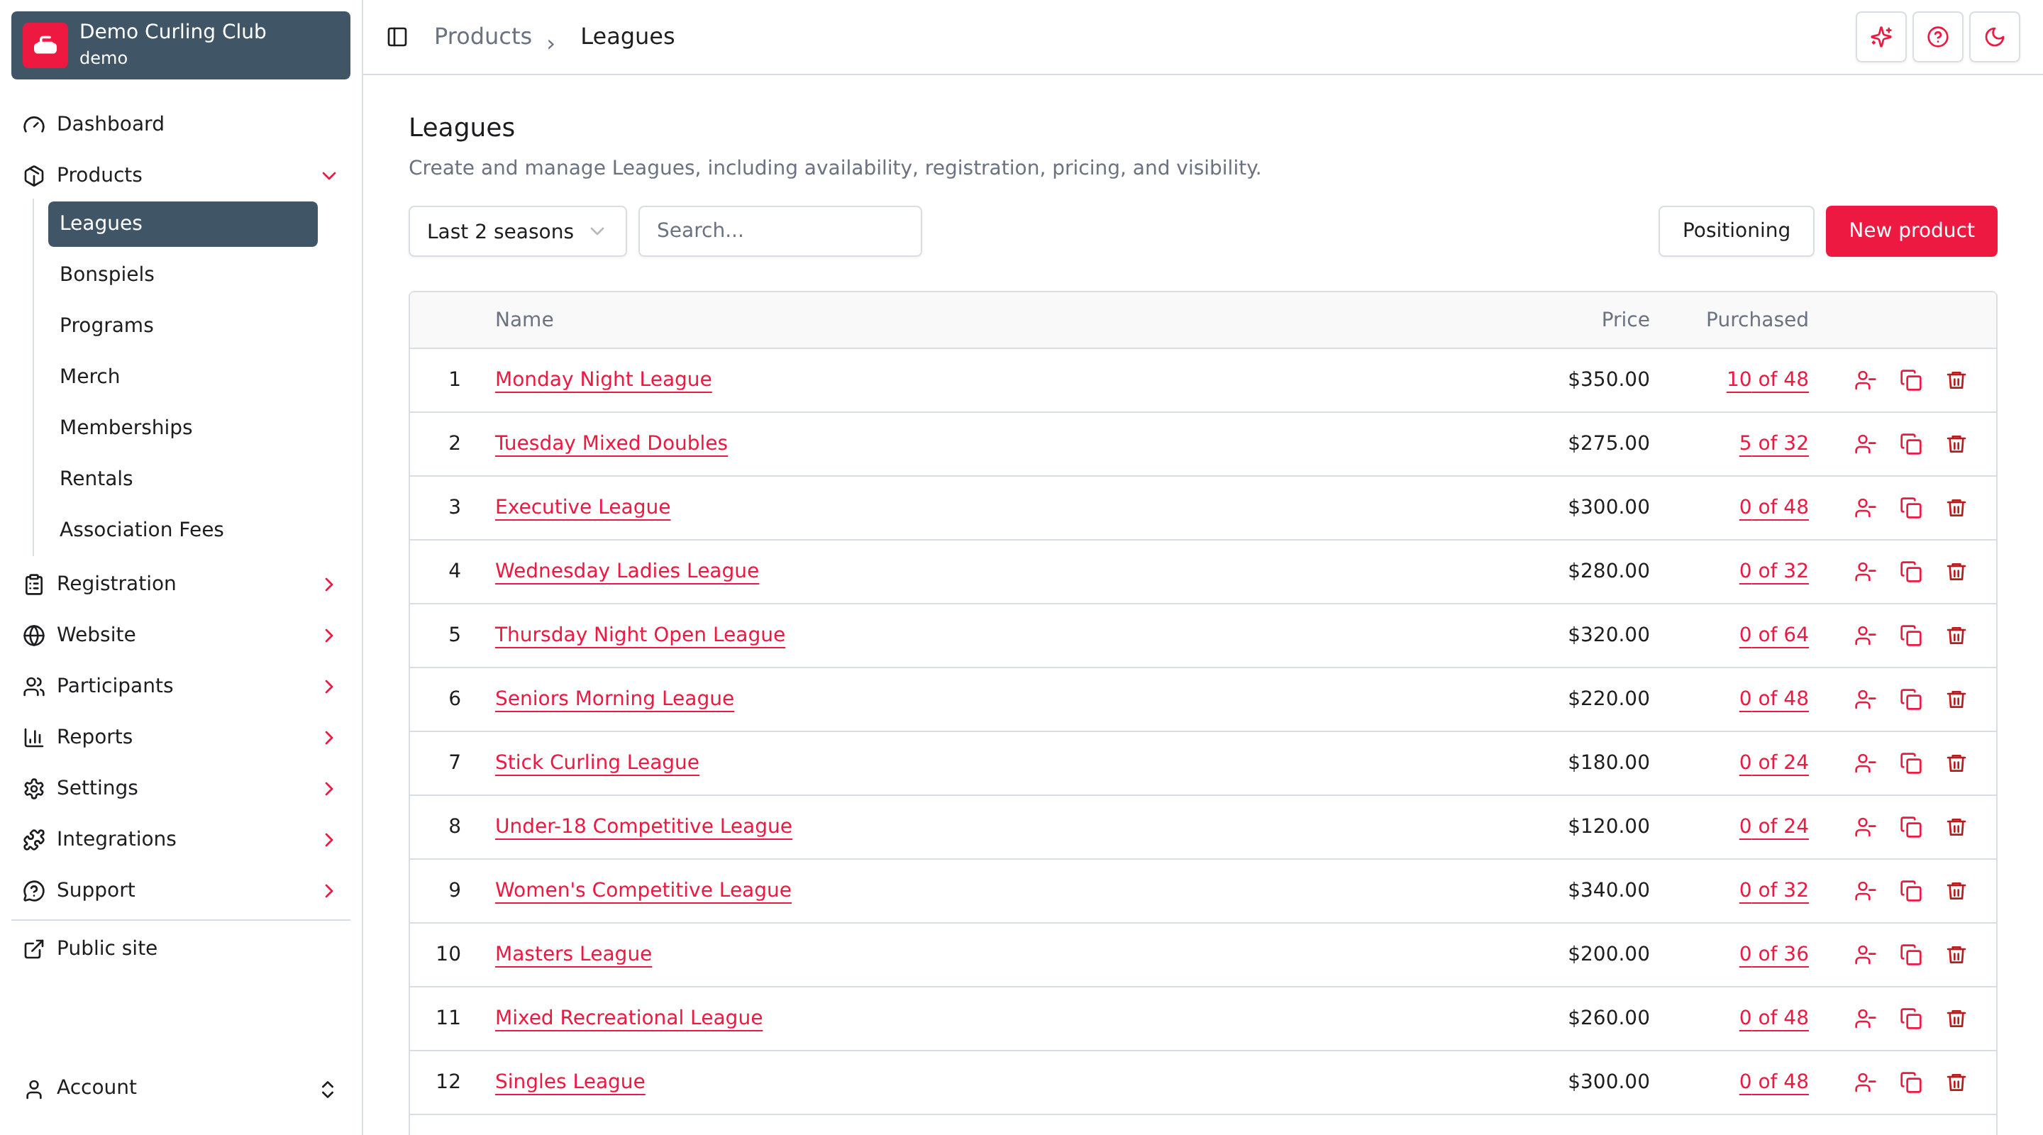The image size is (2043, 1135).
Task: Duplicate the Thursday Night Open League
Action: tap(1910, 636)
